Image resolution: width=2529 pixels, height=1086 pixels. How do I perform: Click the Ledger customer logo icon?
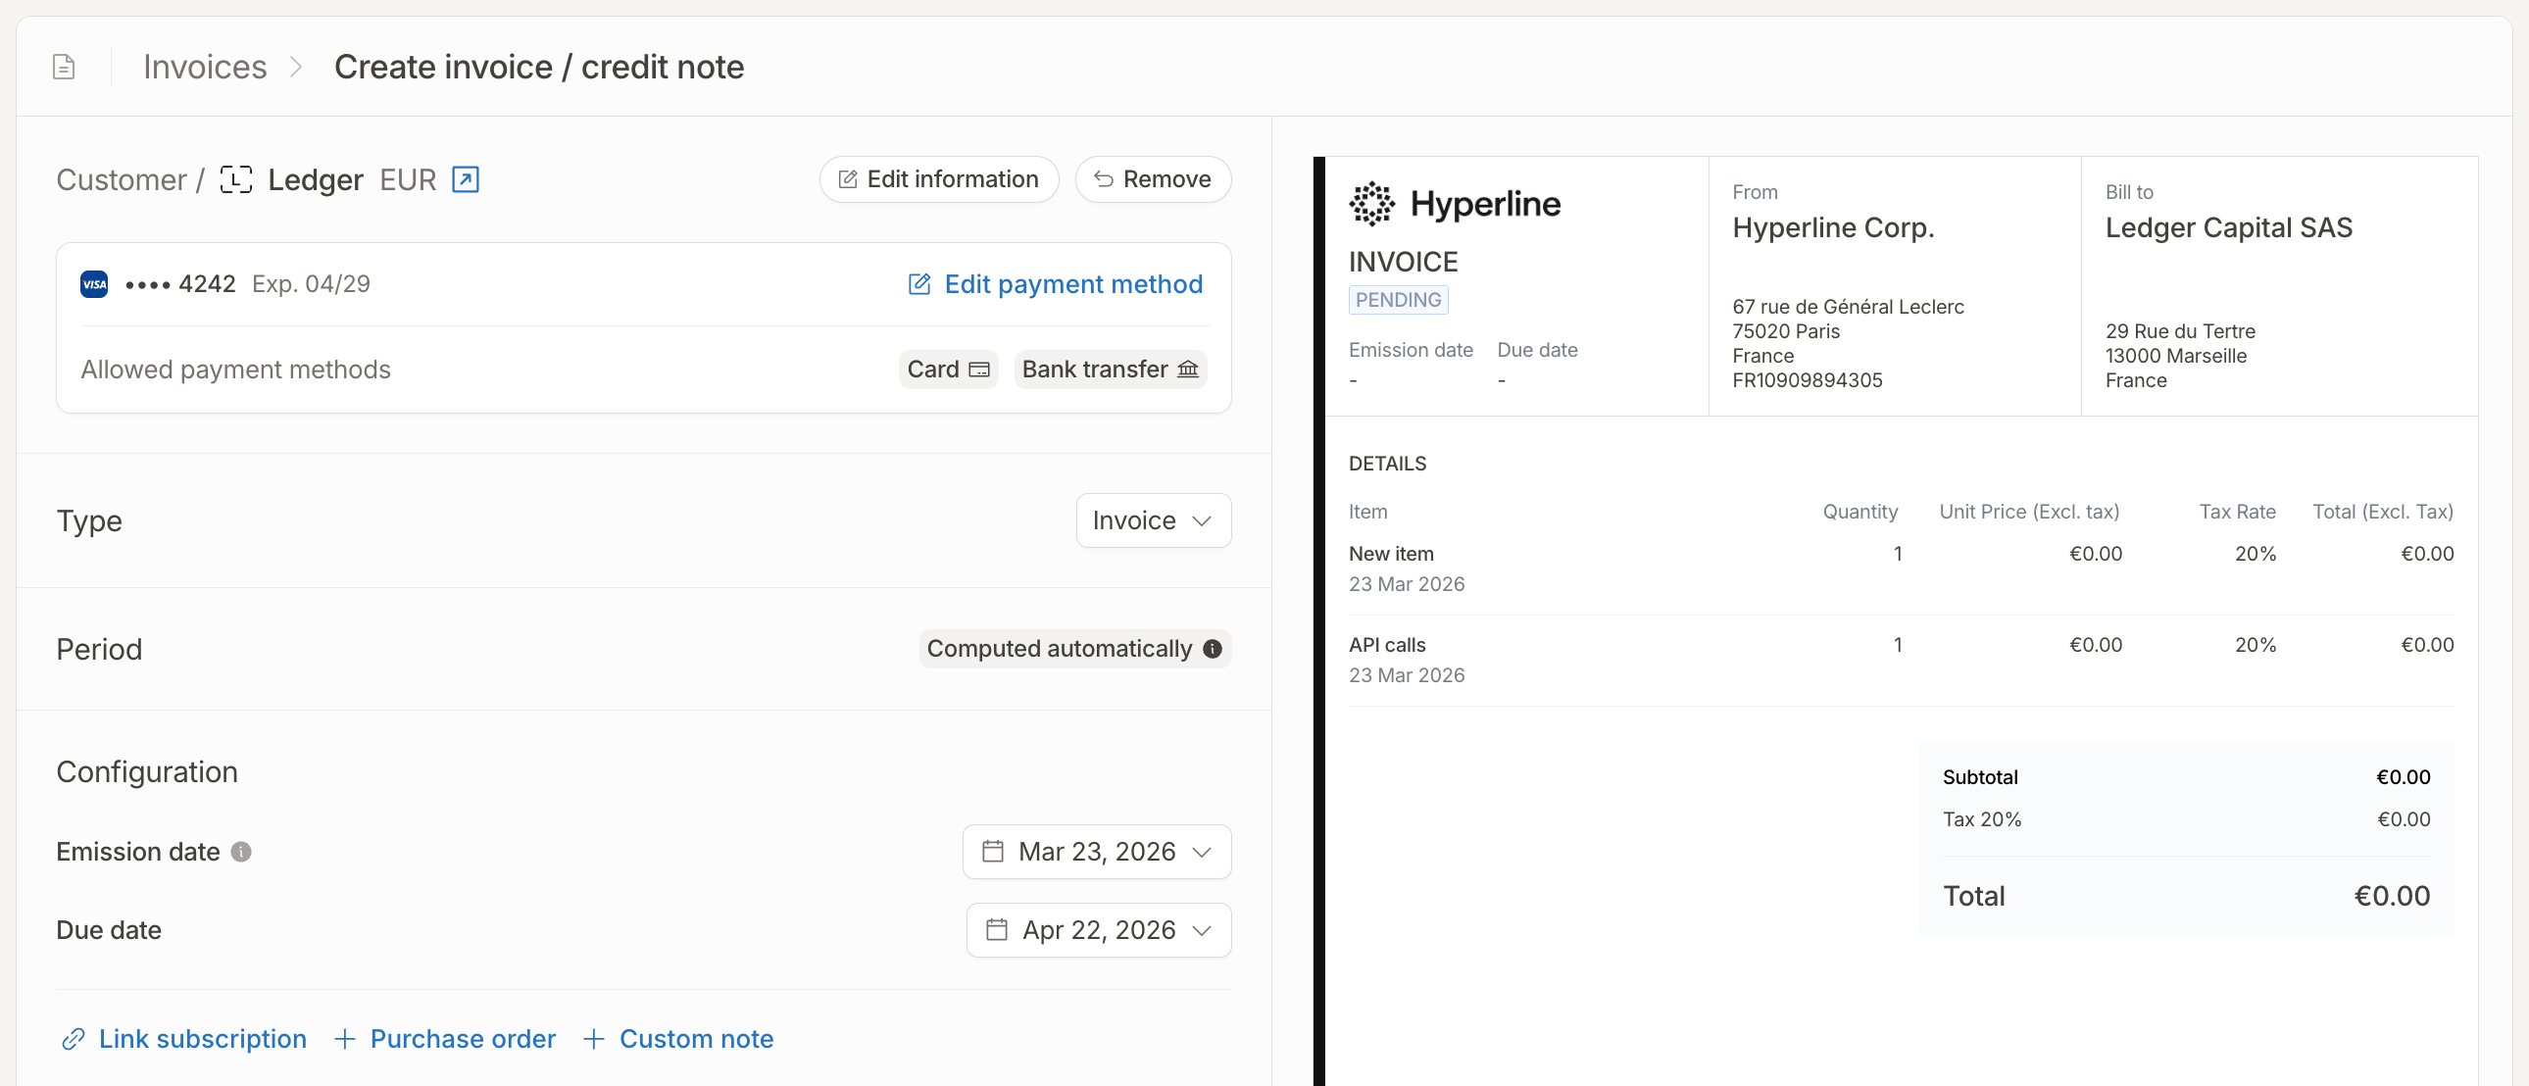click(235, 179)
